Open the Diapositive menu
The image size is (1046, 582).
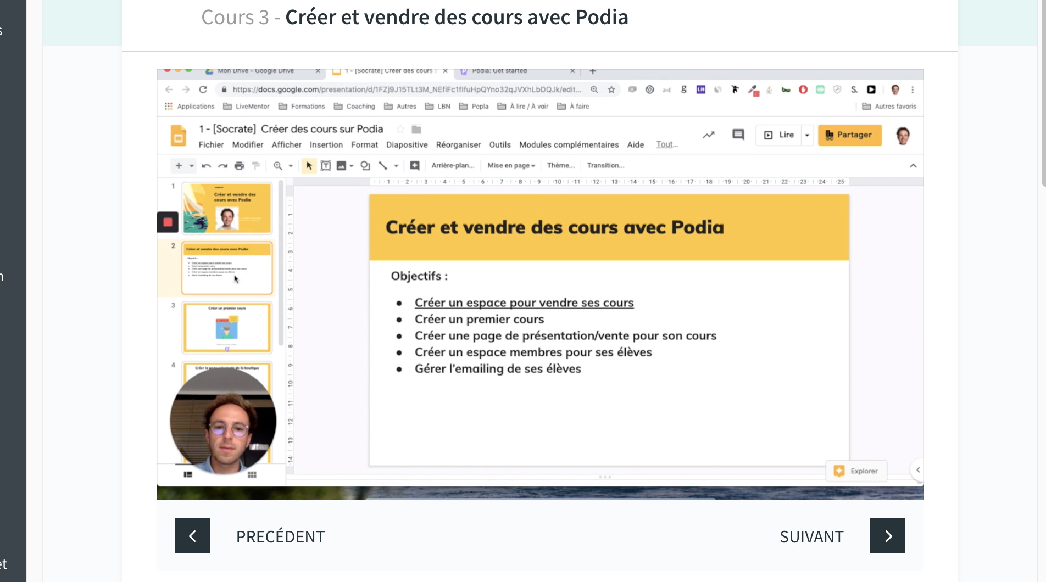[x=407, y=144]
